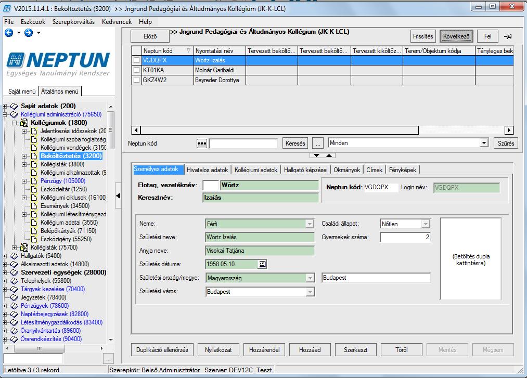
Task: Click the Keresés button
Action: click(295, 144)
